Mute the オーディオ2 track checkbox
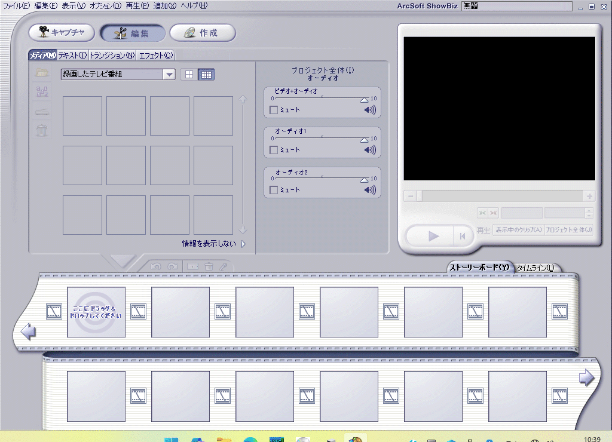Image resolution: width=612 pixels, height=442 pixels. pos(274,190)
